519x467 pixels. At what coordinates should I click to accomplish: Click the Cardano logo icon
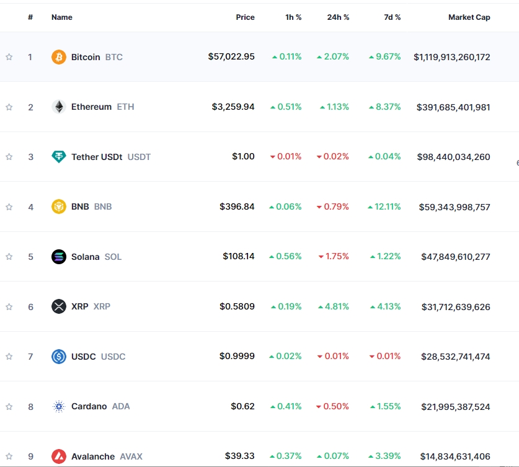pos(58,407)
